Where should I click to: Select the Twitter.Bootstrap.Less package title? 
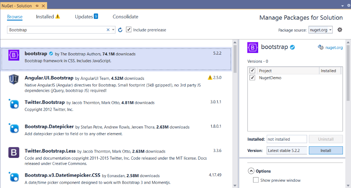50,151
